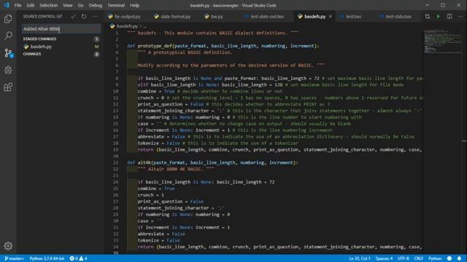This screenshot has width=467, height=262.
Task: Open staged file basdefs.py in source control
Action: click(41, 47)
